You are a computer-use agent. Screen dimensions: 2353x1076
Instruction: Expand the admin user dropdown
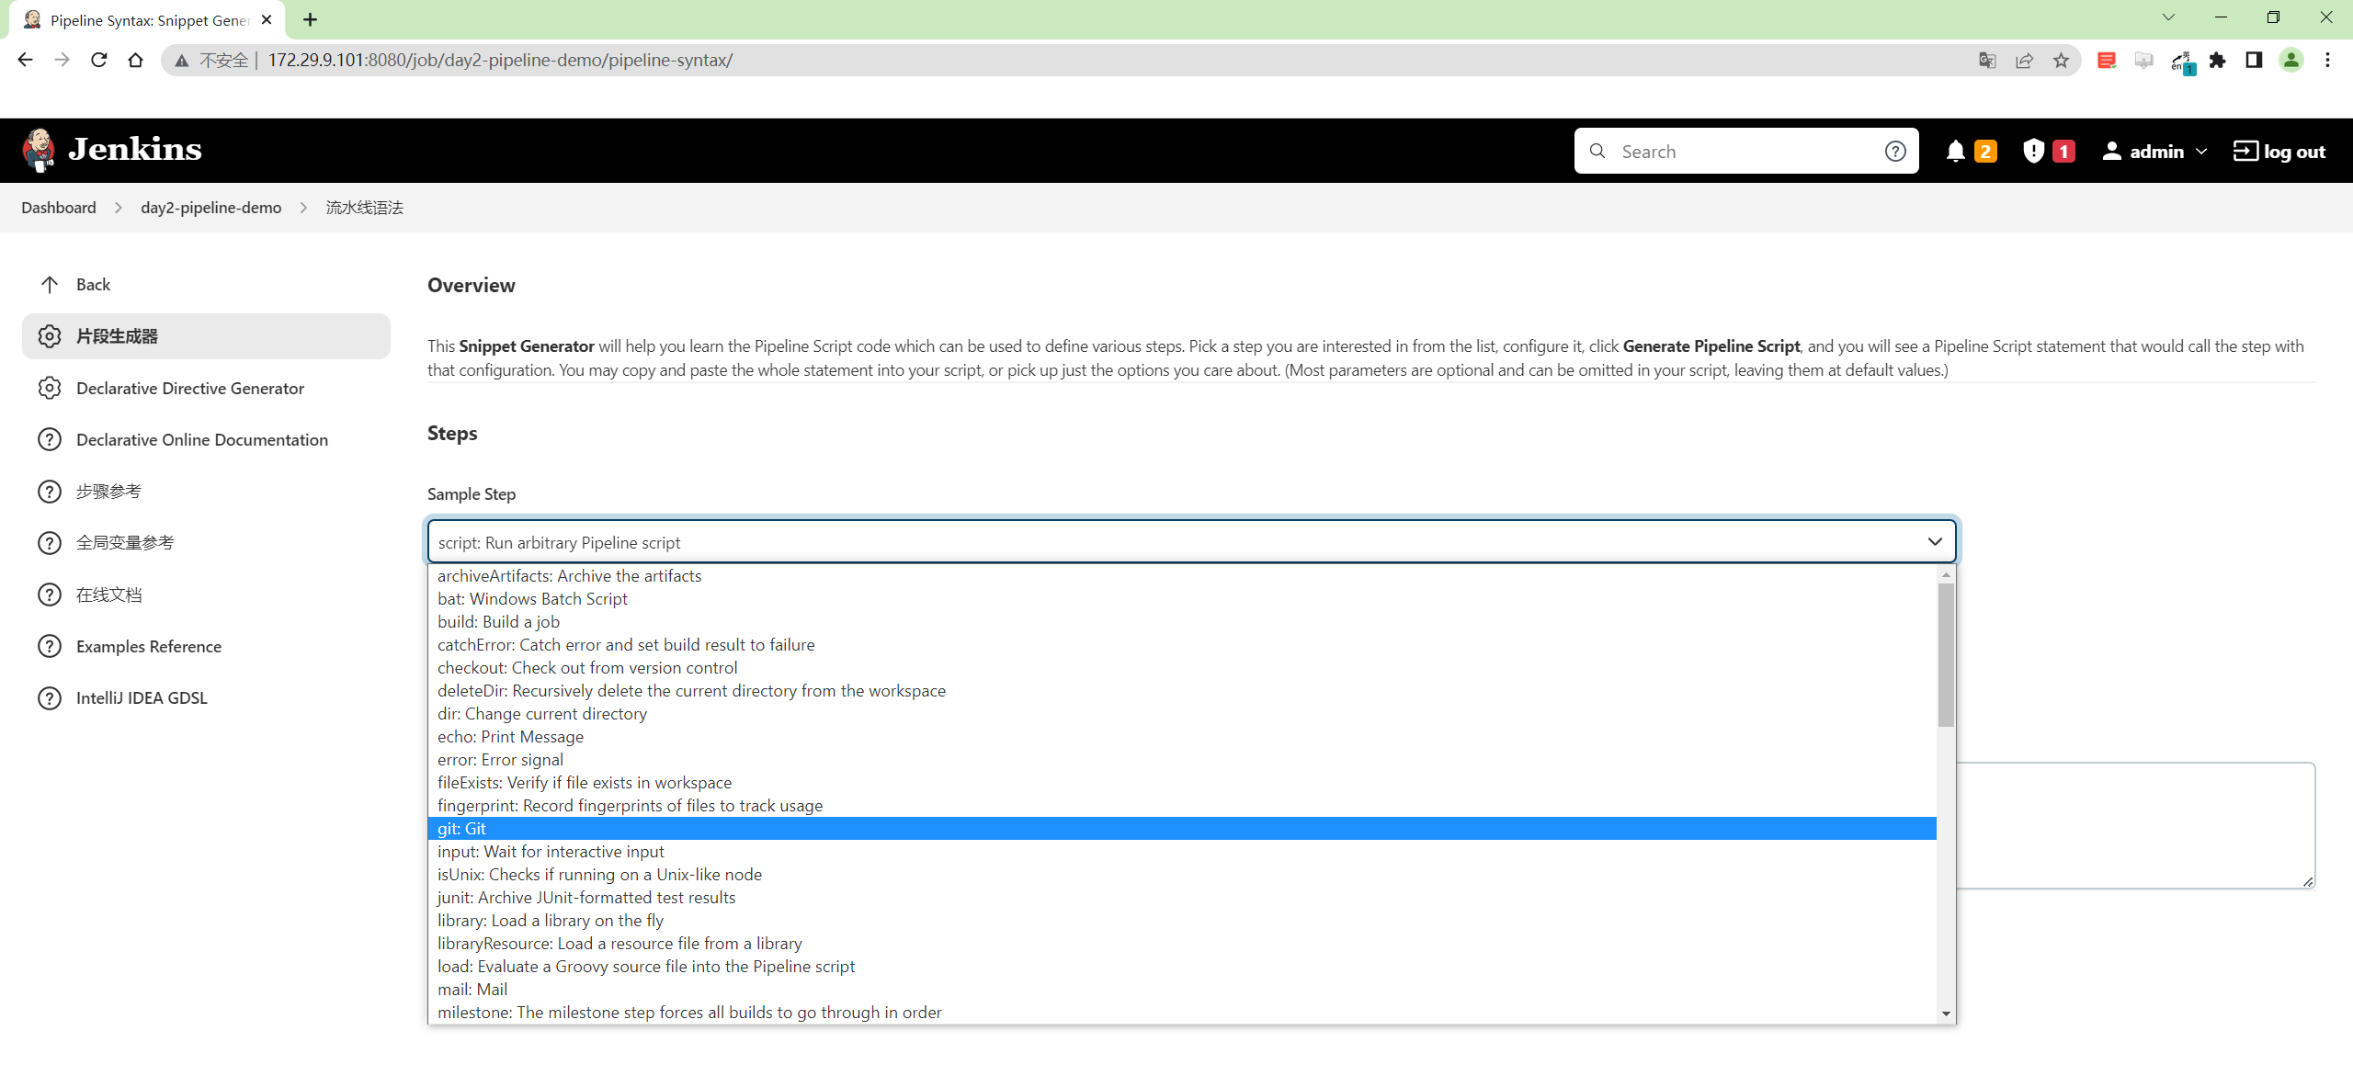(x=2201, y=152)
